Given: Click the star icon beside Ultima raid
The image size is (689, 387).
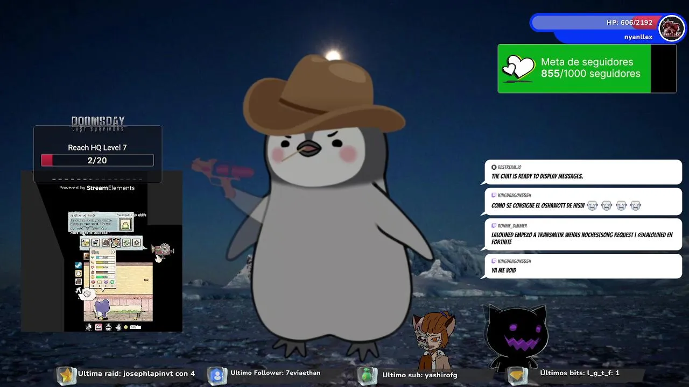Looking at the screenshot, I should tap(66, 375).
